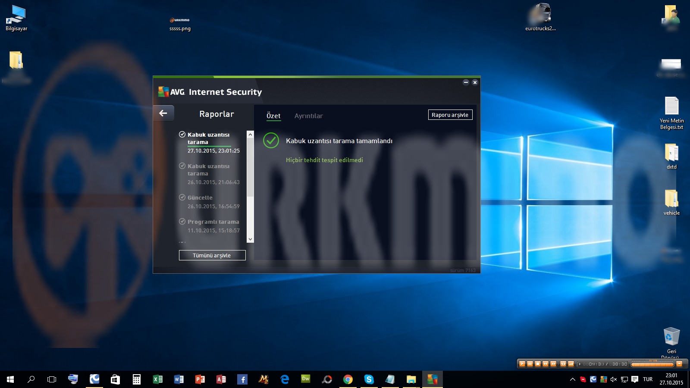
Task: Open Task View from the taskbar
Action: tap(52, 379)
